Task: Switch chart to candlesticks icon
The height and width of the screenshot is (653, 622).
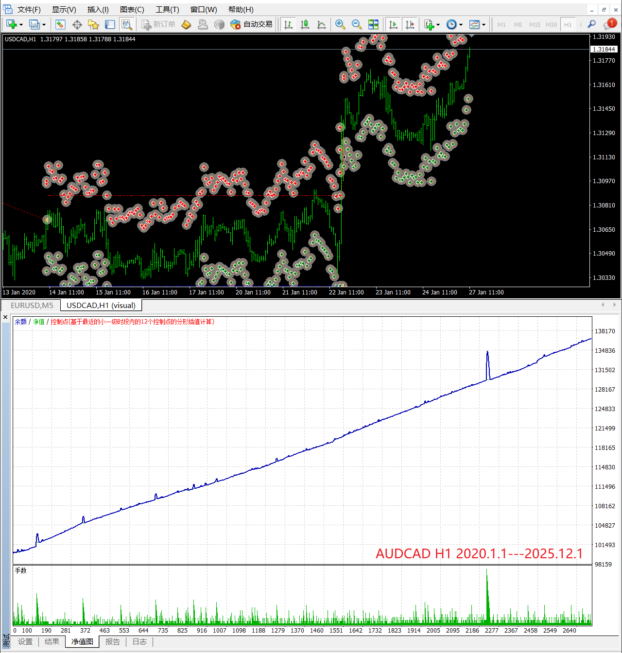Action: click(305, 24)
